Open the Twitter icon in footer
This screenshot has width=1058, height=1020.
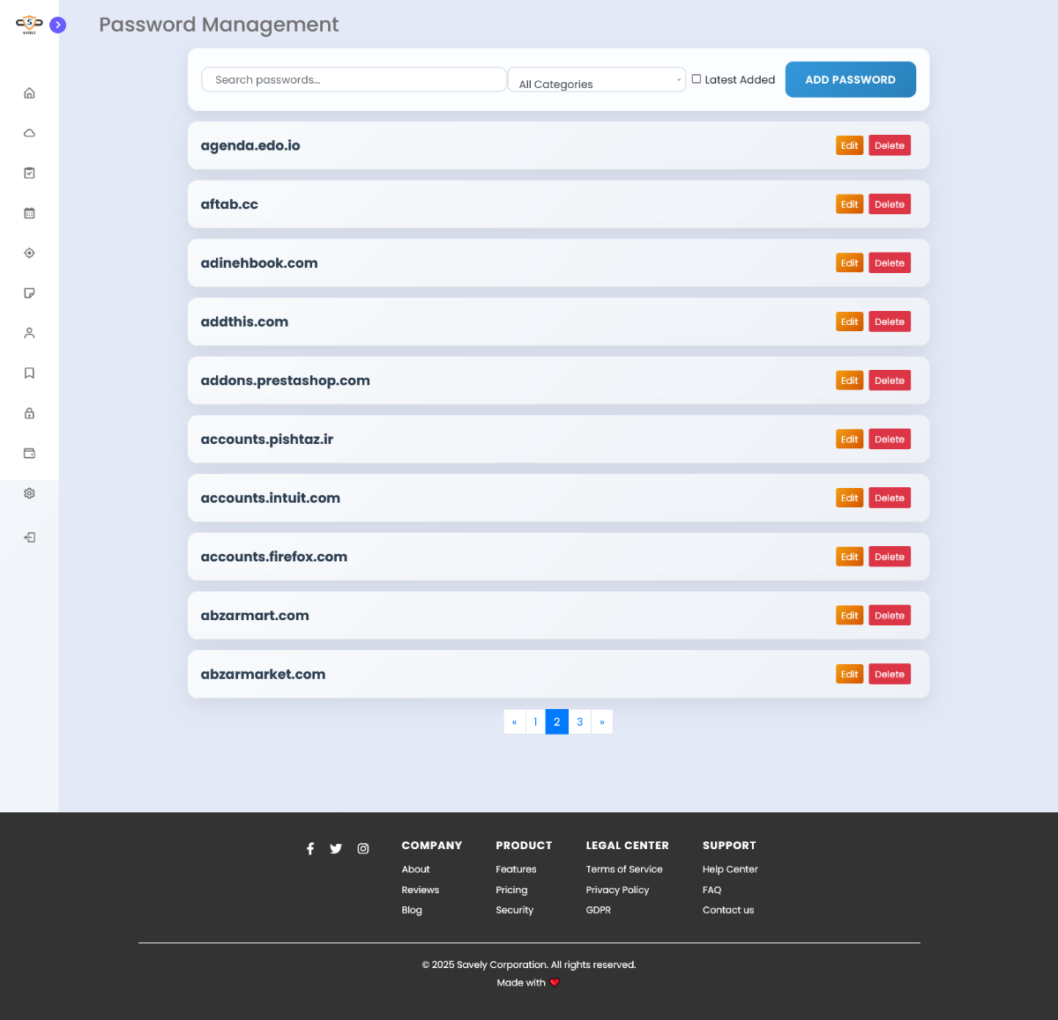click(336, 849)
